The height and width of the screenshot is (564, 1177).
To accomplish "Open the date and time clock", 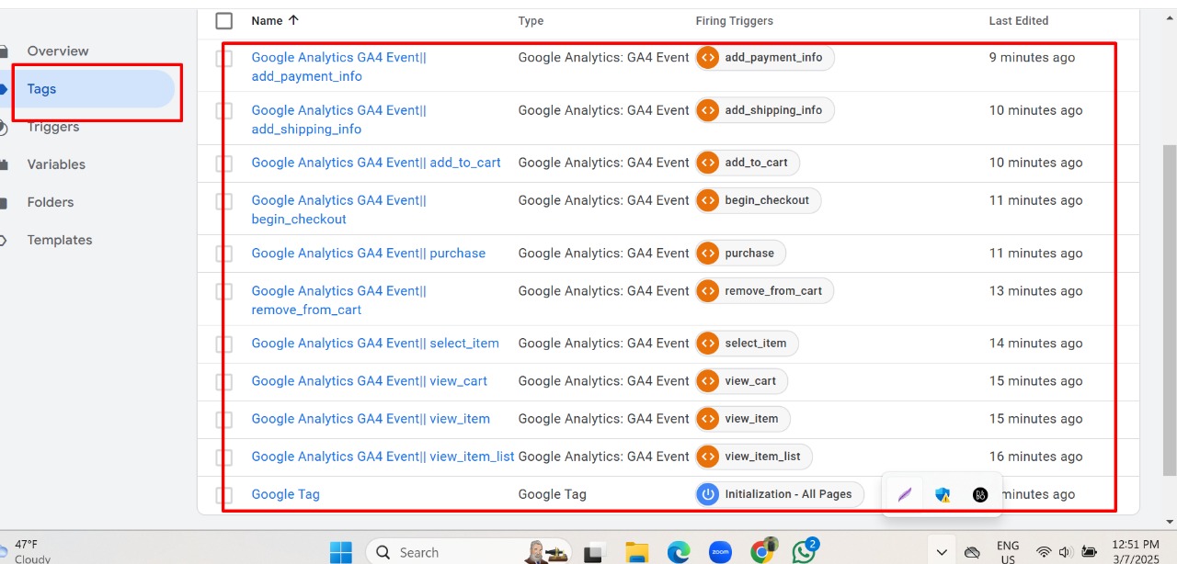I will pos(1136,552).
